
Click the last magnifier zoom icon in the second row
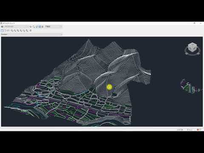pyautogui.click(x=27, y=31)
